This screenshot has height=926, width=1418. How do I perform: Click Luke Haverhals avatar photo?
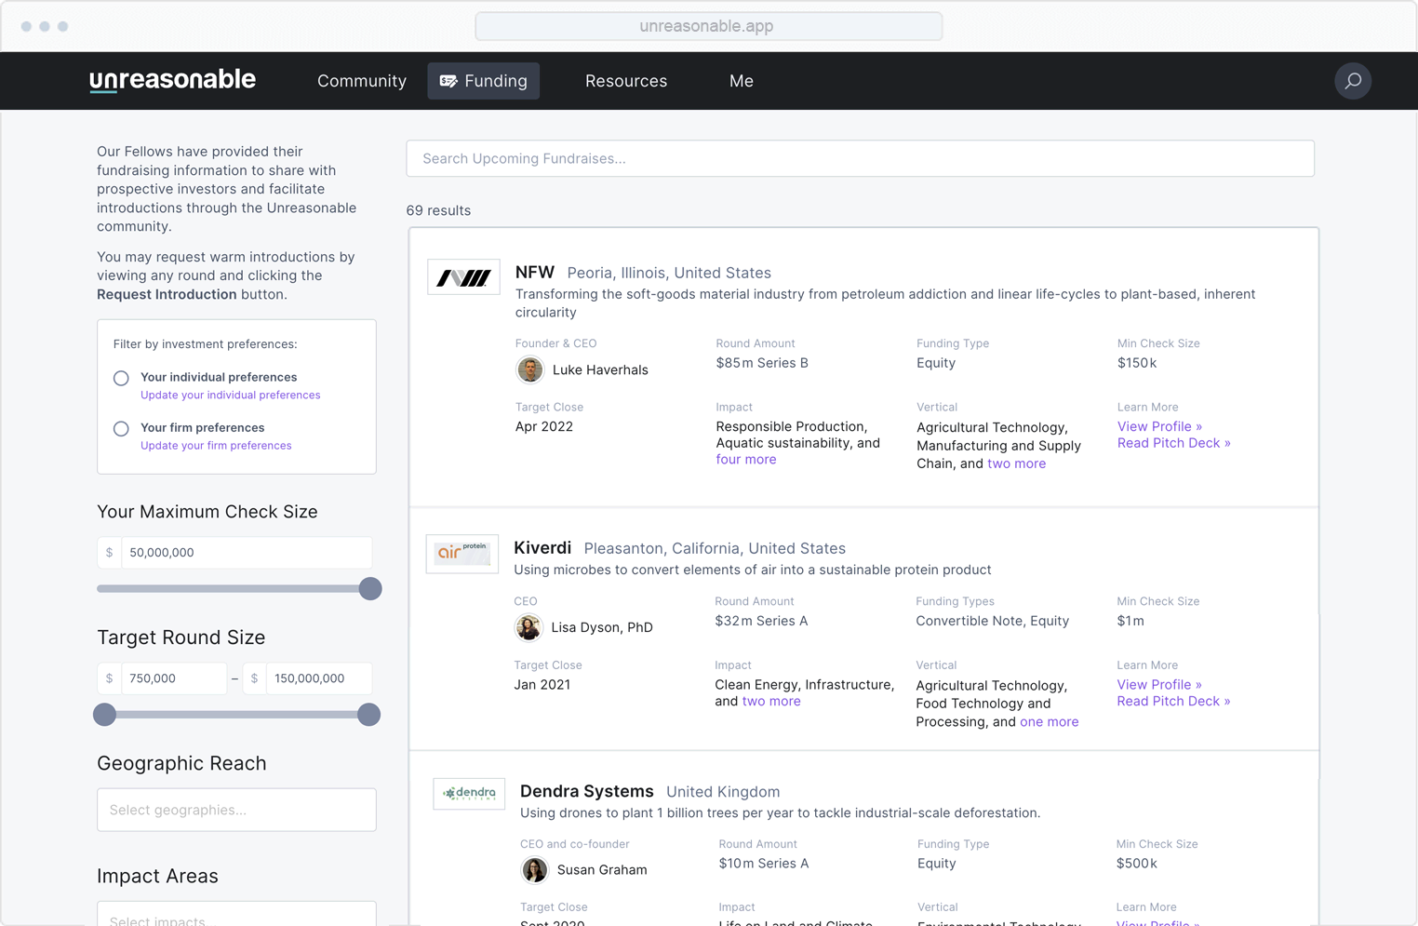click(529, 369)
